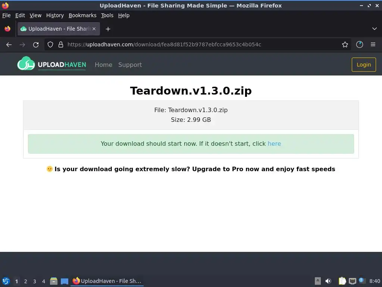The height and width of the screenshot is (287, 382).
Task: Switch to workspace 2
Action: coord(26,281)
